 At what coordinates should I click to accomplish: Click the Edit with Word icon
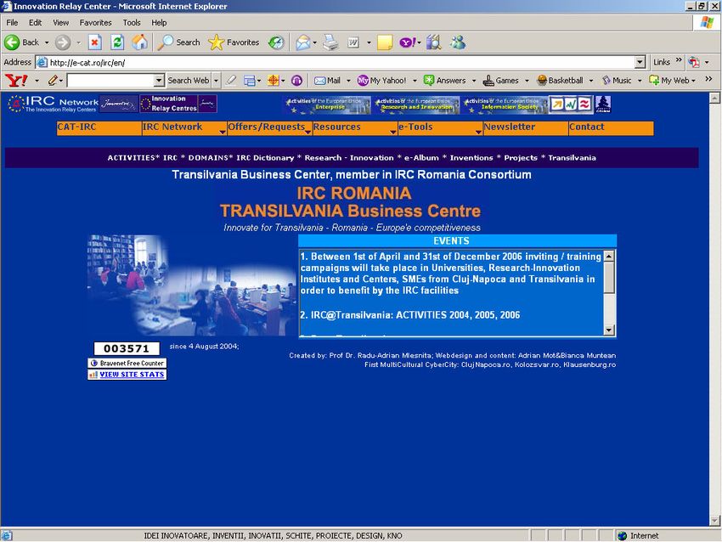(353, 42)
